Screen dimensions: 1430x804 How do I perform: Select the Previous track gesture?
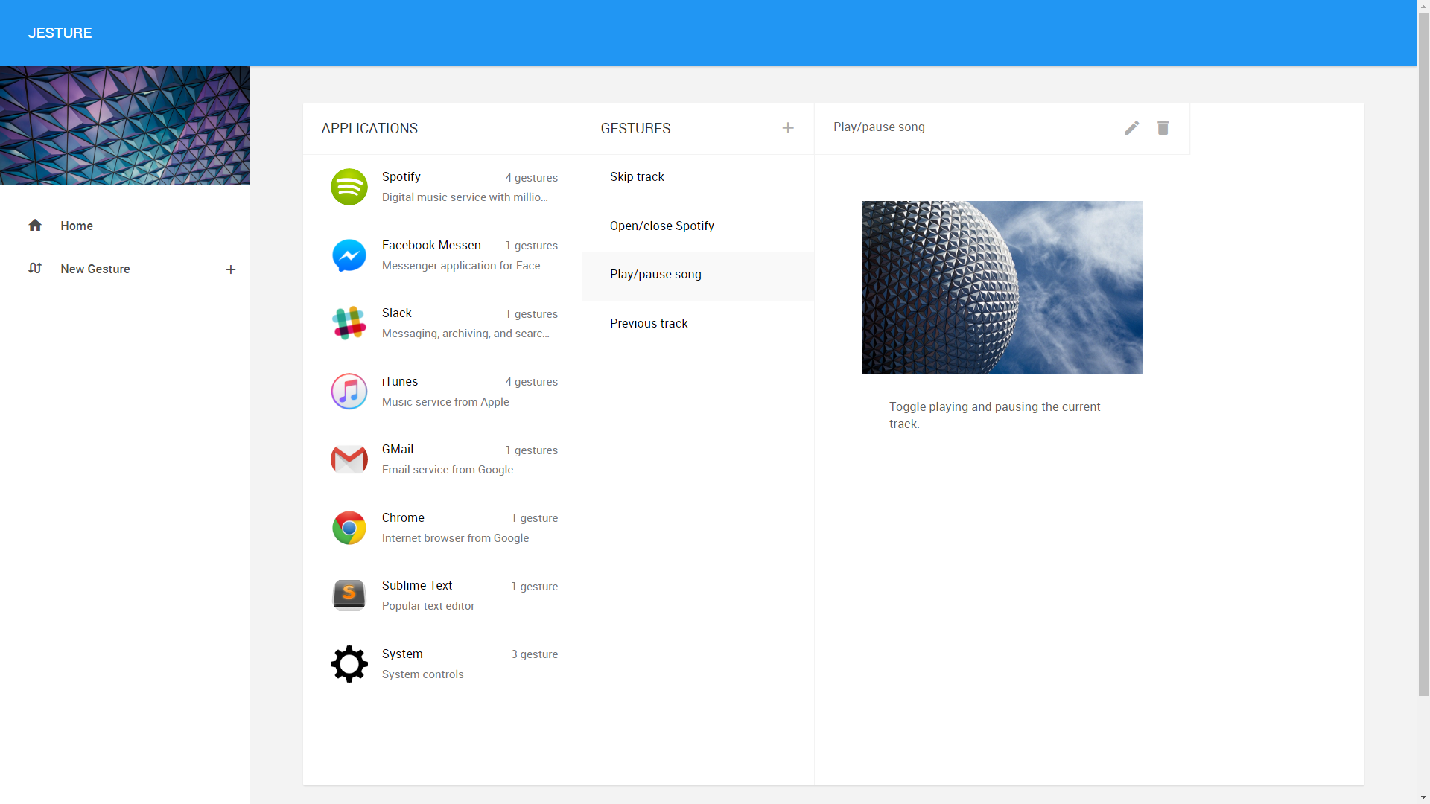(x=649, y=323)
